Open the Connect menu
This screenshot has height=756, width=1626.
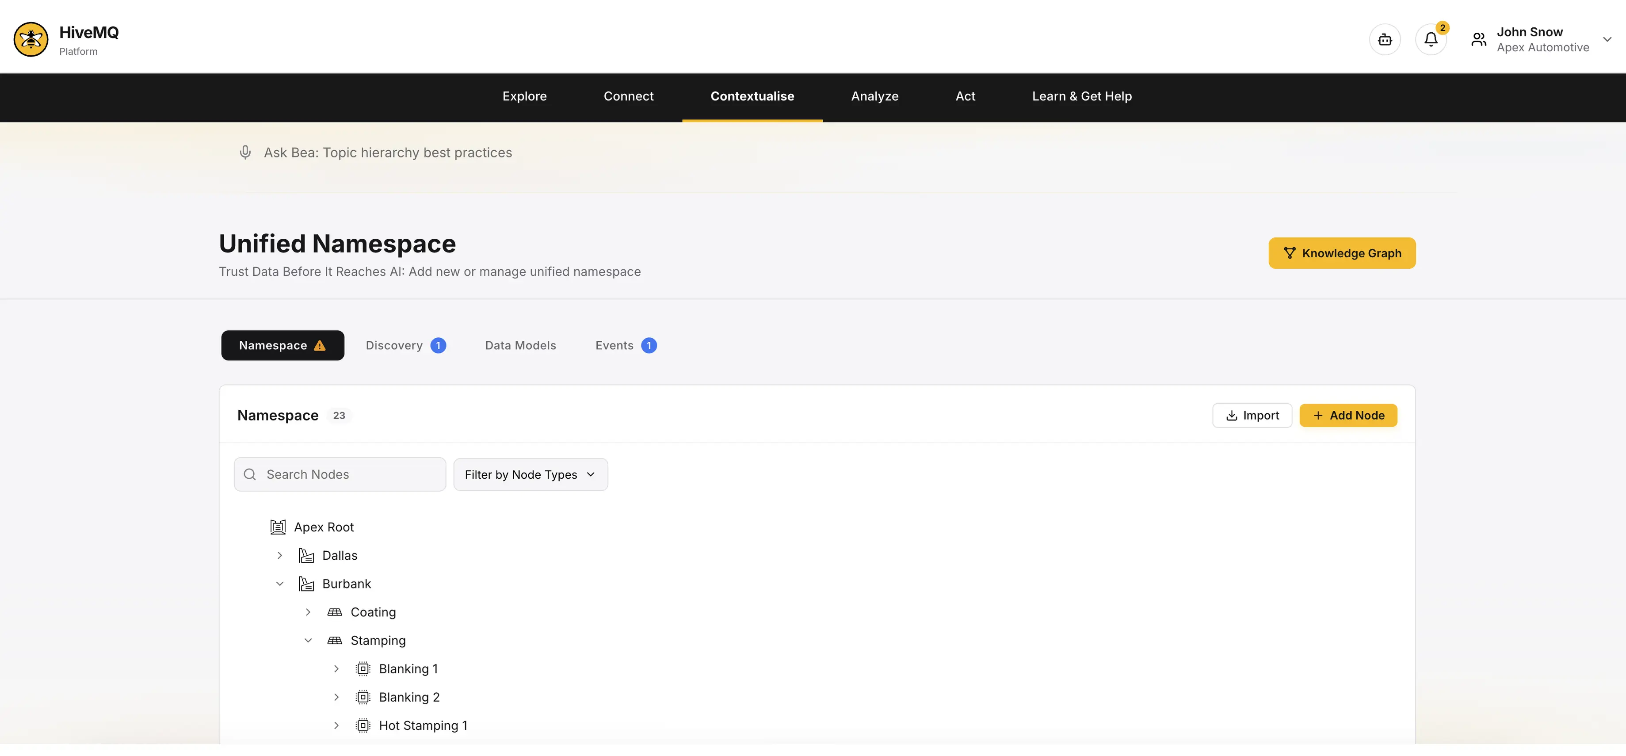(x=629, y=96)
